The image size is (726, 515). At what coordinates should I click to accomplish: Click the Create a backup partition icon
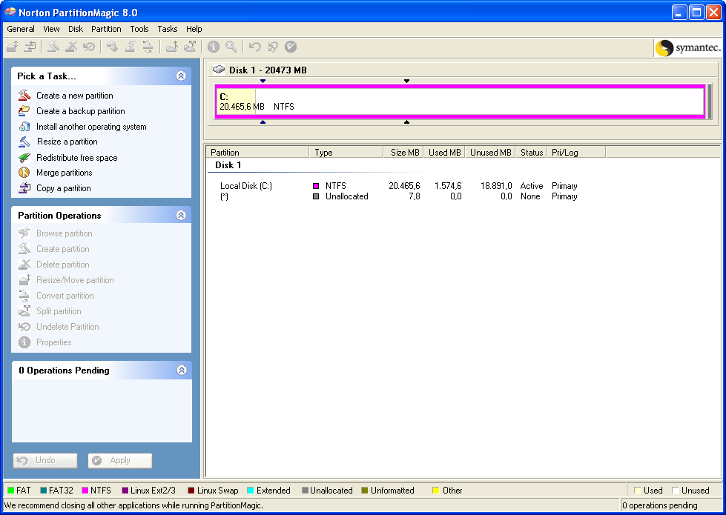(24, 111)
